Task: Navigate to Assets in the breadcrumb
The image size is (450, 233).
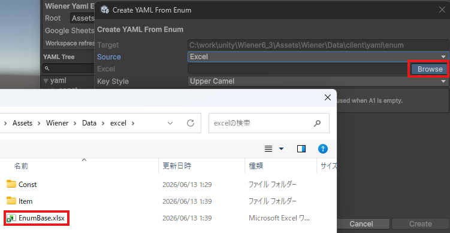Action: coord(22,123)
